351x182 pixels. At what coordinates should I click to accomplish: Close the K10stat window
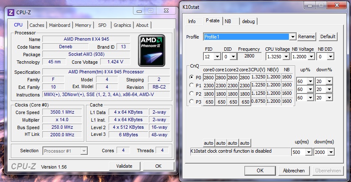click(337, 5)
